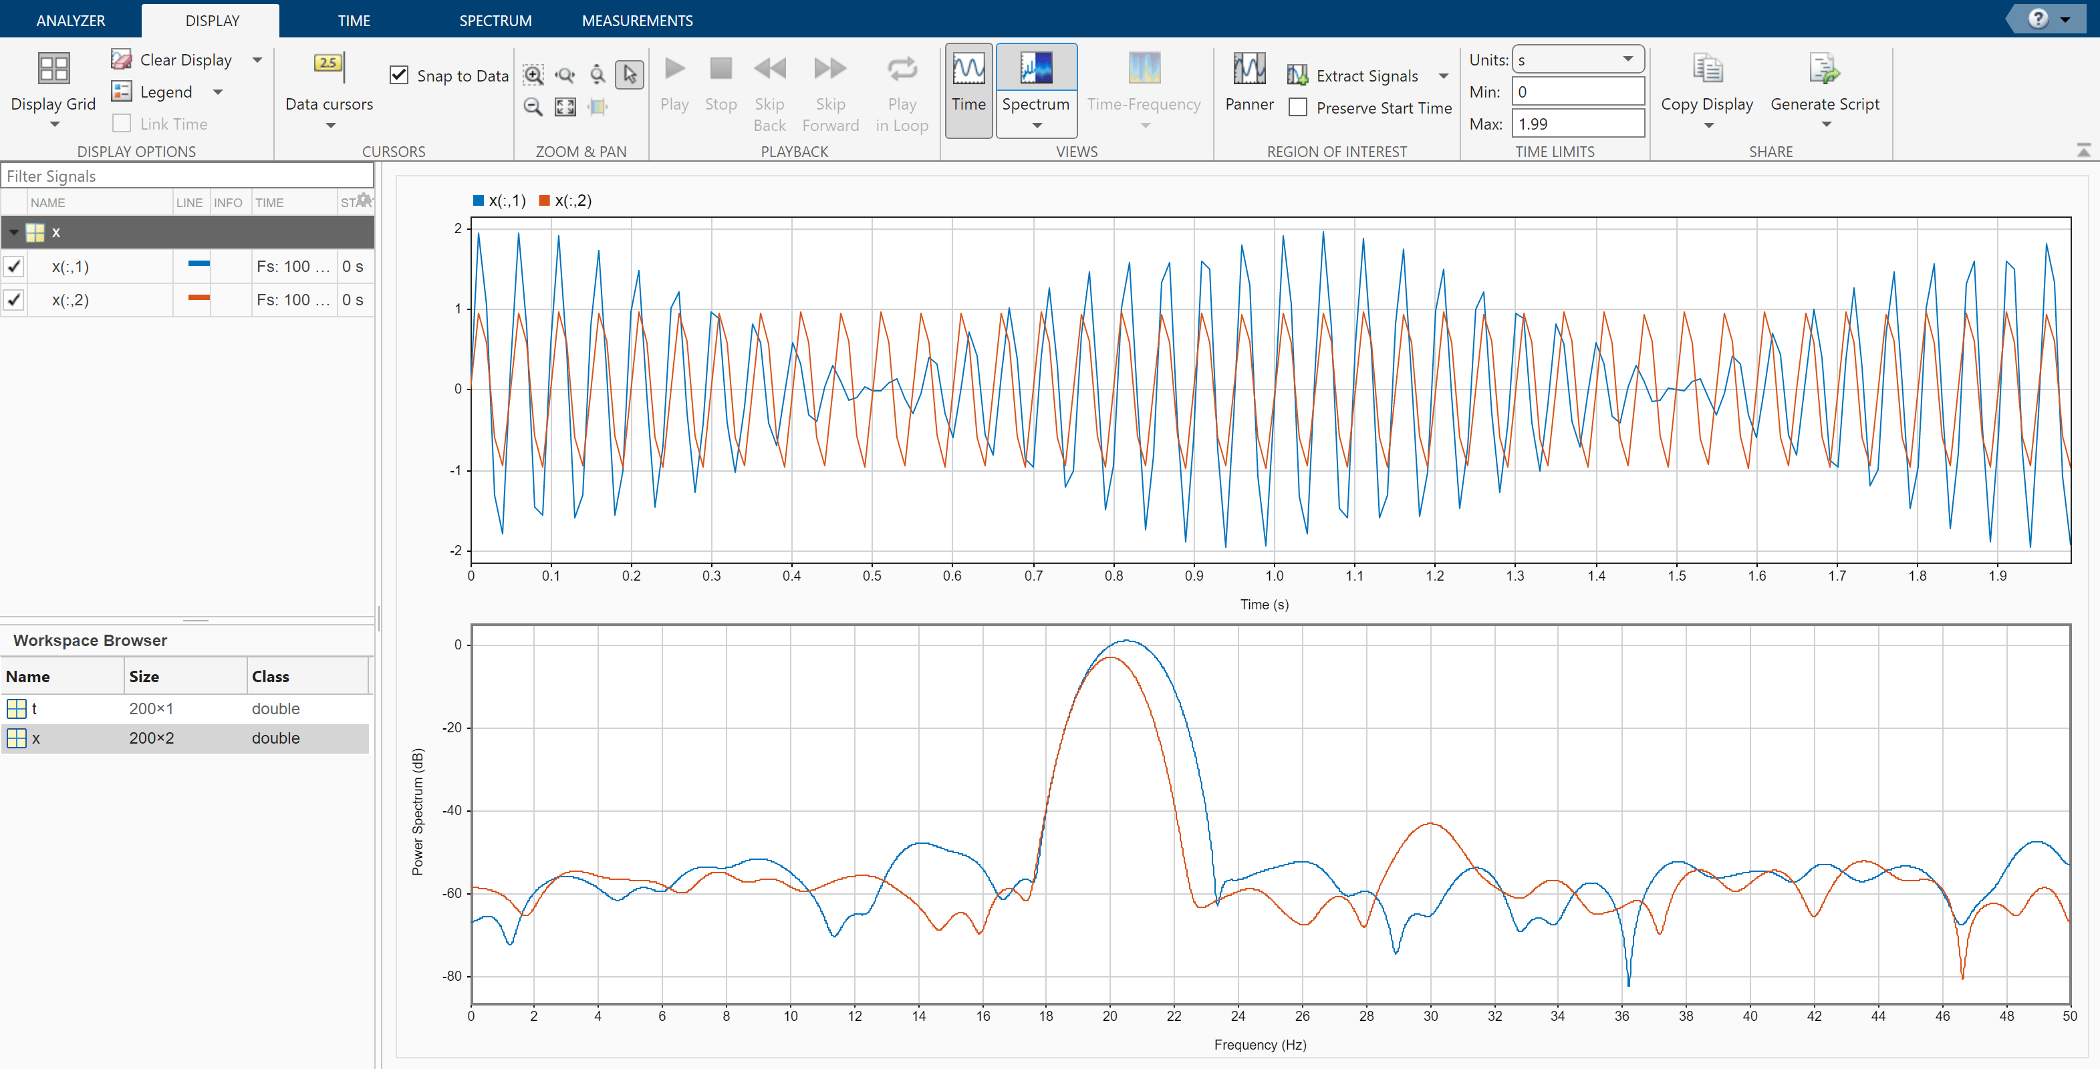This screenshot has height=1069, width=2100.
Task: Uncheck the x(:,1) signal checkbox
Action: pyautogui.click(x=14, y=267)
